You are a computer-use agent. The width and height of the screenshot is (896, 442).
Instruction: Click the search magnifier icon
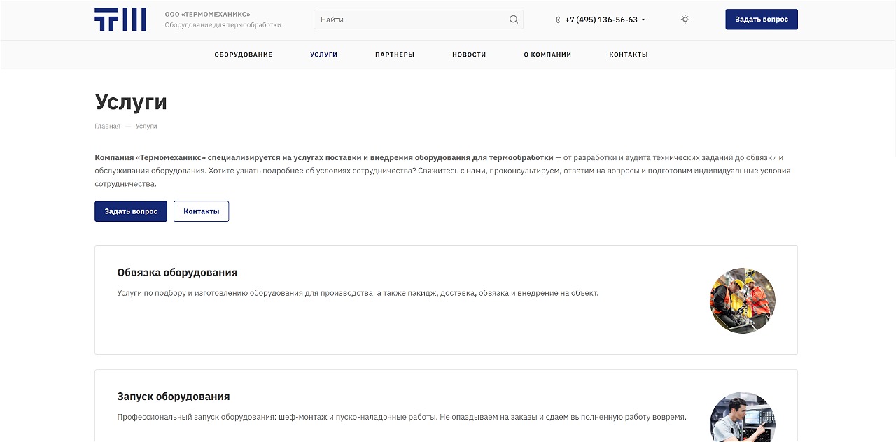[x=514, y=20]
